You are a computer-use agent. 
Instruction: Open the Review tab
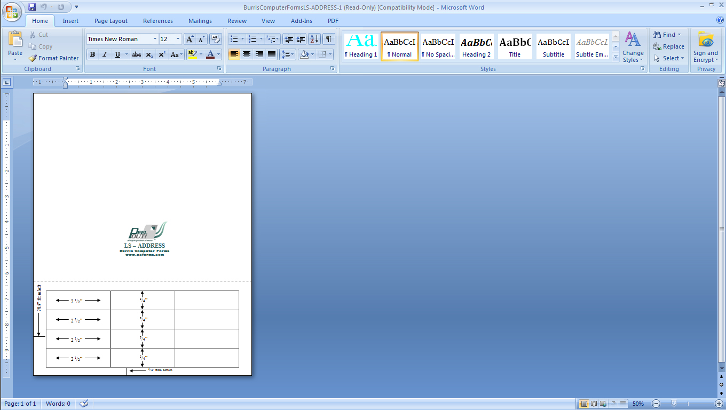coord(237,21)
